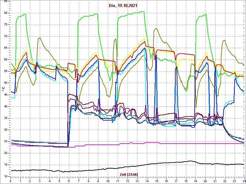The width and height of the screenshot is (246, 184).
Task: Click hour 12 on the time axis
Action: tap(127, 181)
